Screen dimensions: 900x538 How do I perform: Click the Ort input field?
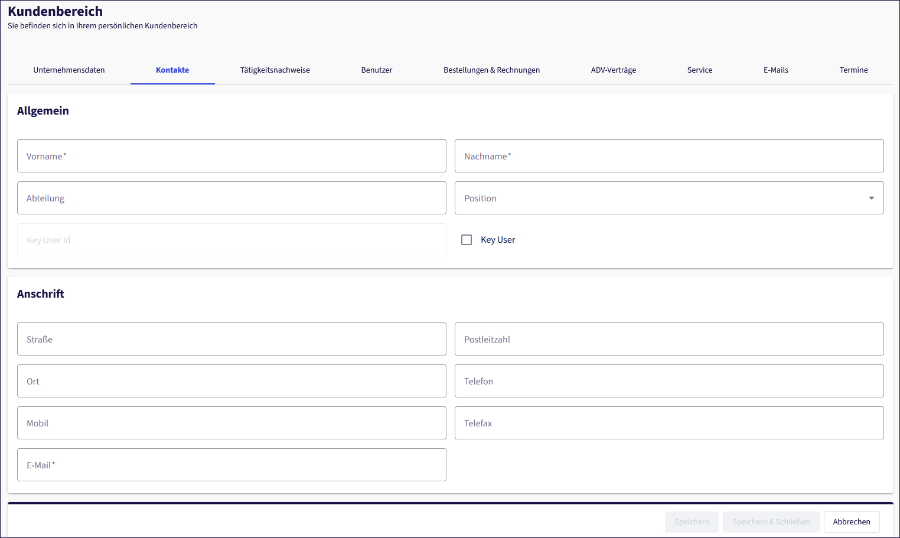tap(231, 381)
